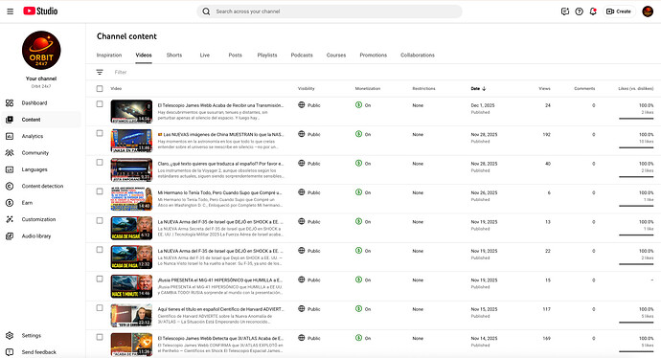This screenshot has width=661, height=358.
Task: Switch to the Playlists tab
Action: [x=267, y=56]
